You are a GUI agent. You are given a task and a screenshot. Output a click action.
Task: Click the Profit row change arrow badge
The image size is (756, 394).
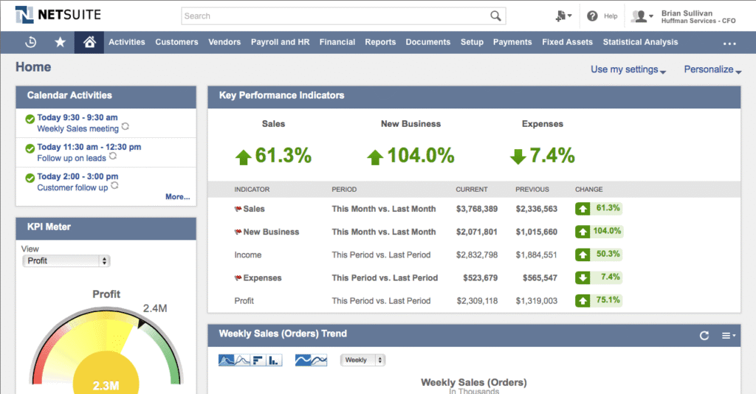pyautogui.click(x=583, y=300)
